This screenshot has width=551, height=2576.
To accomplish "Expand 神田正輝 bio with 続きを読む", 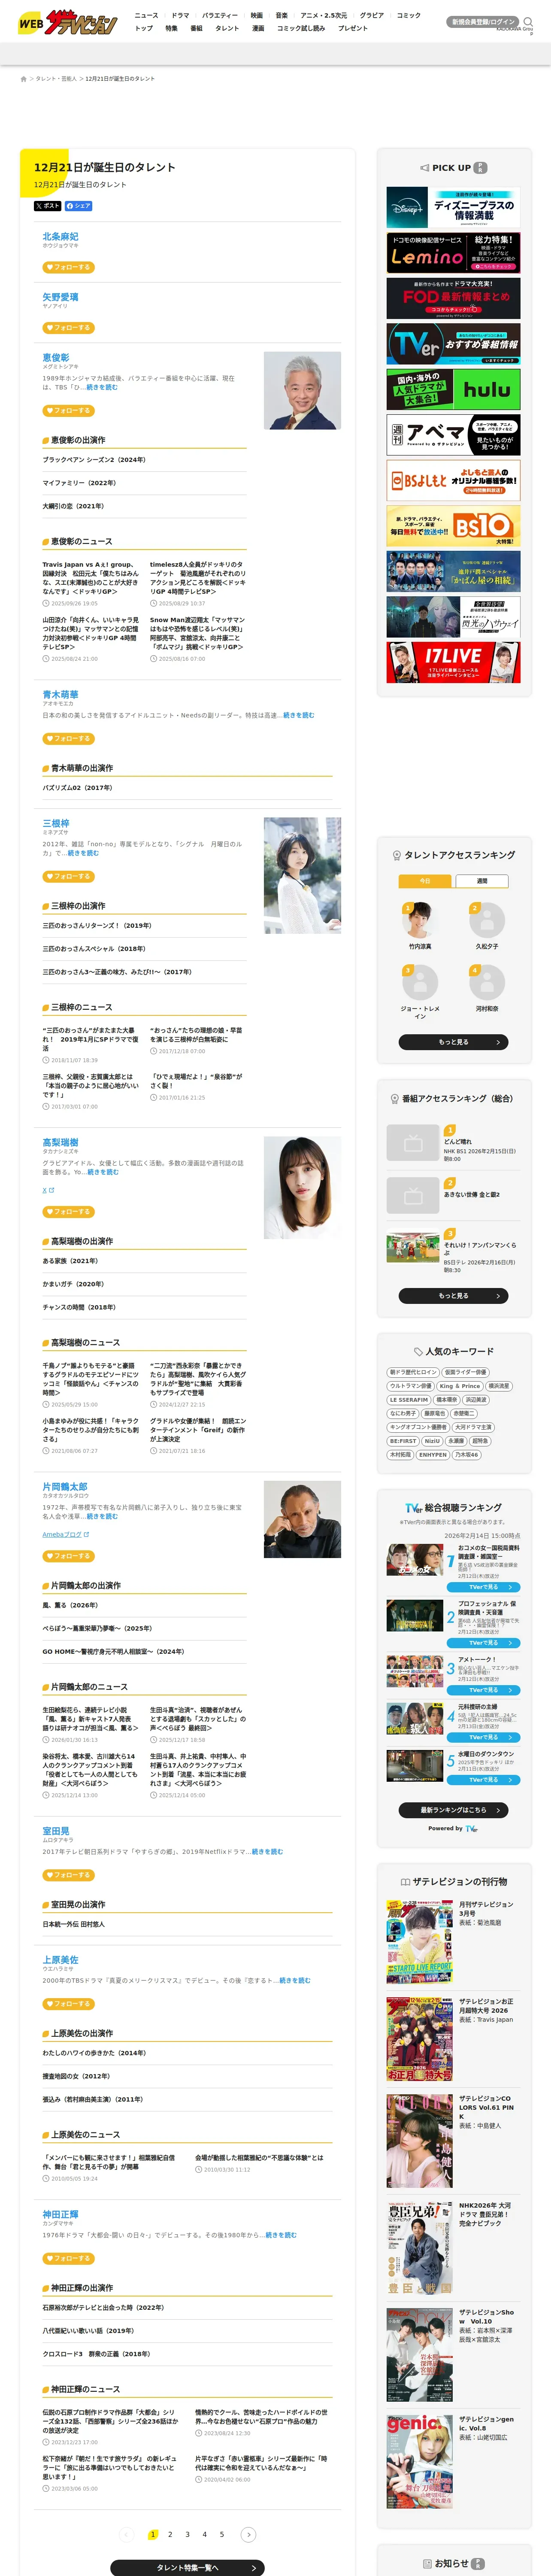I will coord(281,2235).
